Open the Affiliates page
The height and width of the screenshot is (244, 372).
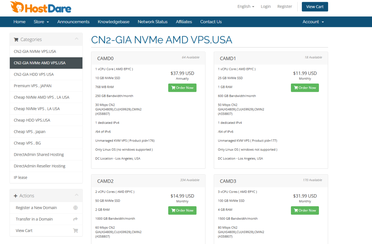184,22
